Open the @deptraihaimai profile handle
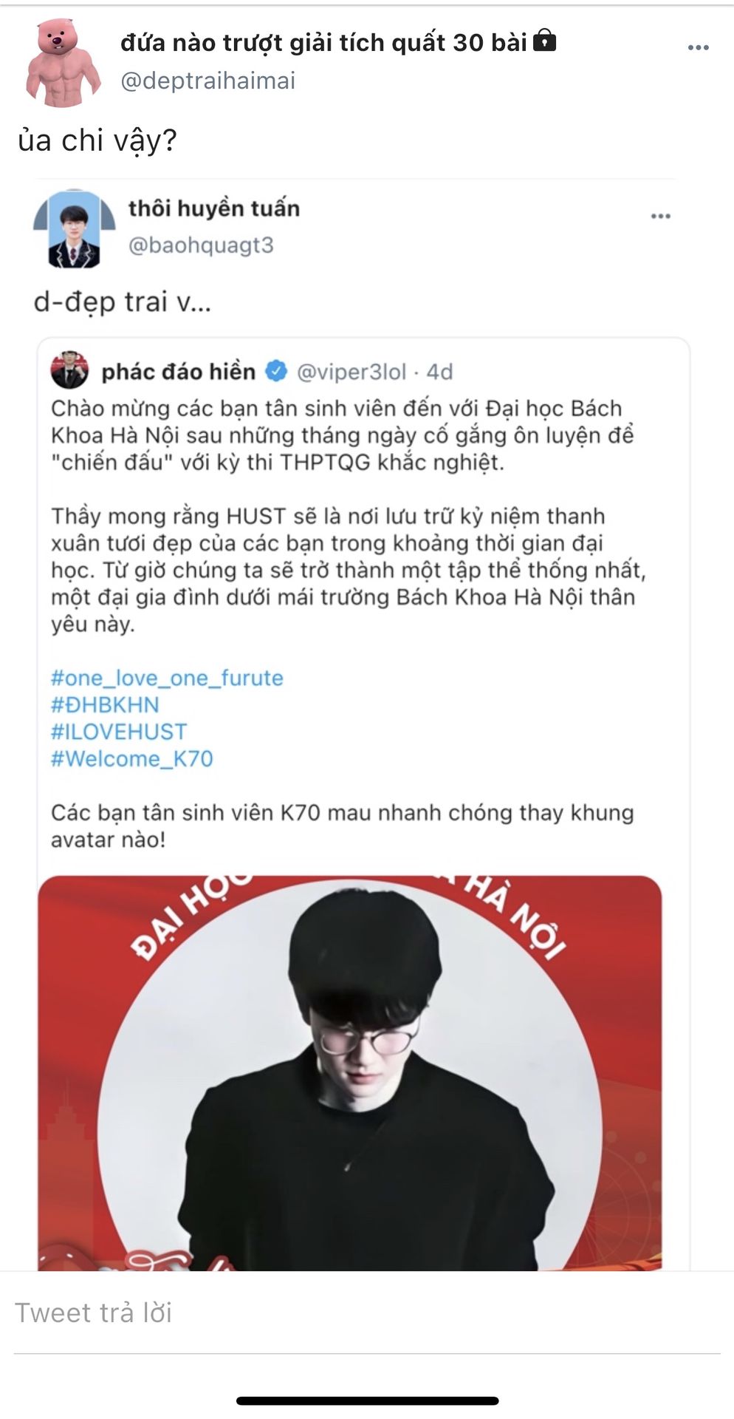Screen dimensions: 734x1419 (207, 81)
